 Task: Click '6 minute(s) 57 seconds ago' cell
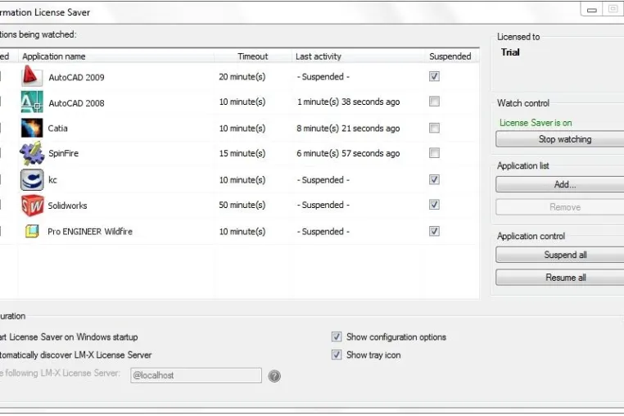(348, 153)
